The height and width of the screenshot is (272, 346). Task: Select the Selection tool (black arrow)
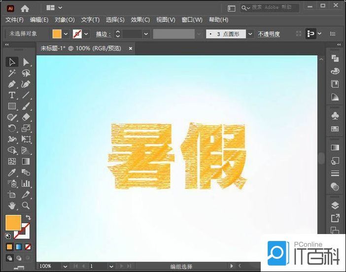(12, 62)
